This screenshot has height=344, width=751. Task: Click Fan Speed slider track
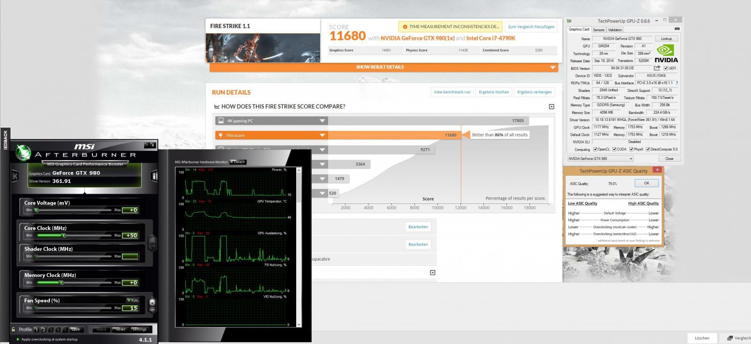74,308
